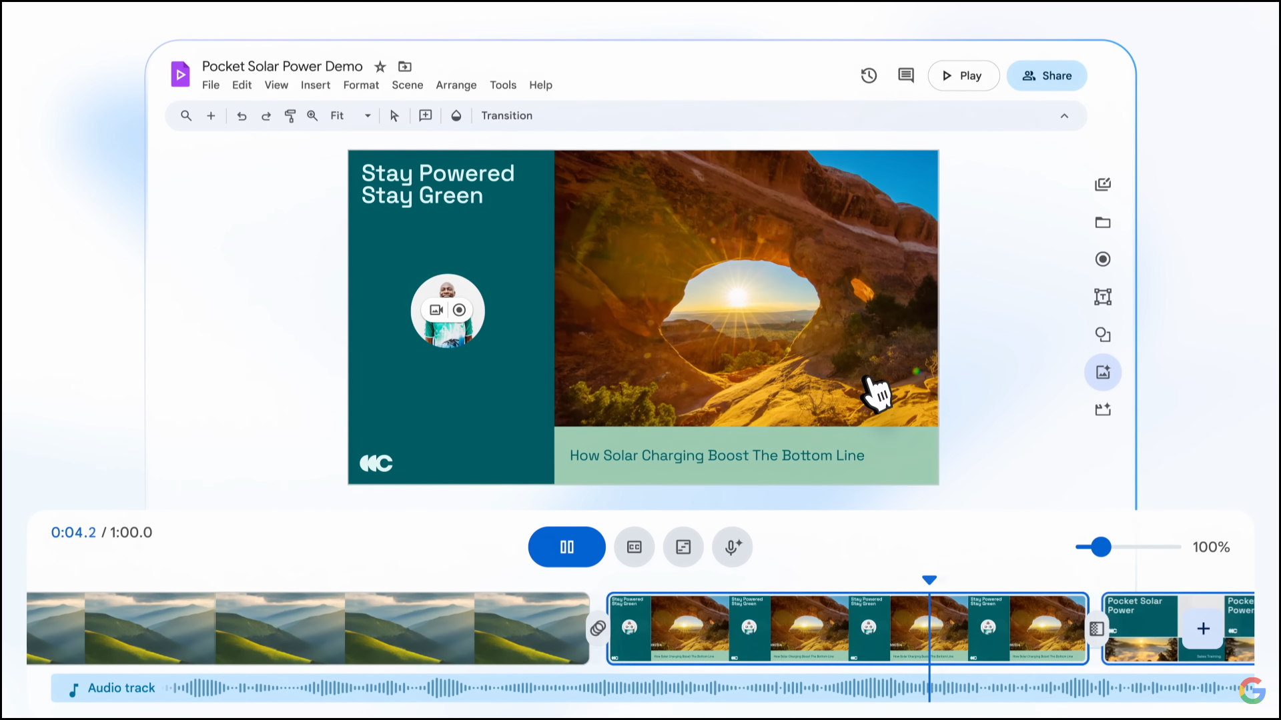Open the recording studio sidebar icon
The height and width of the screenshot is (720, 1281).
(1102, 259)
